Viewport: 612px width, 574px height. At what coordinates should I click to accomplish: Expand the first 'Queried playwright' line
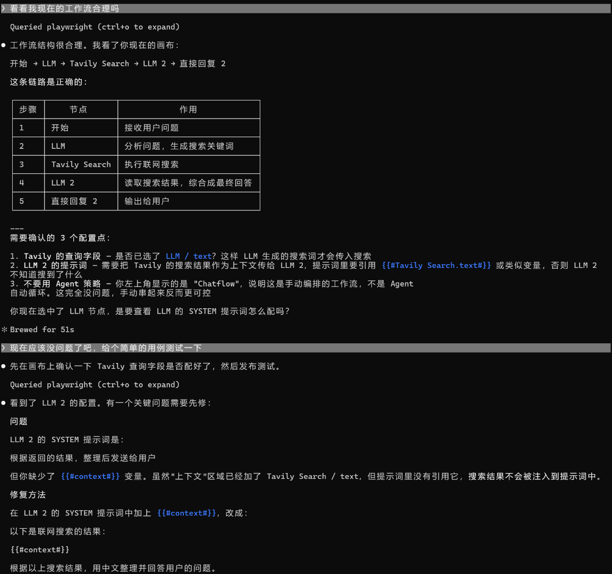[95, 27]
